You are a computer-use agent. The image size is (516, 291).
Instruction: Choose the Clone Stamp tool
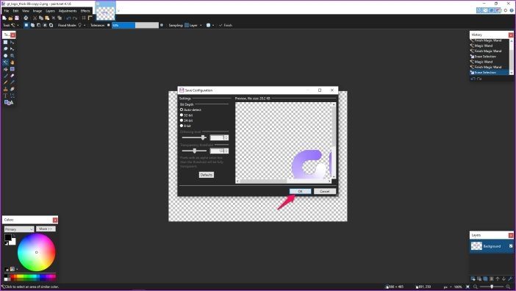pyautogui.click(x=6, y=89)
